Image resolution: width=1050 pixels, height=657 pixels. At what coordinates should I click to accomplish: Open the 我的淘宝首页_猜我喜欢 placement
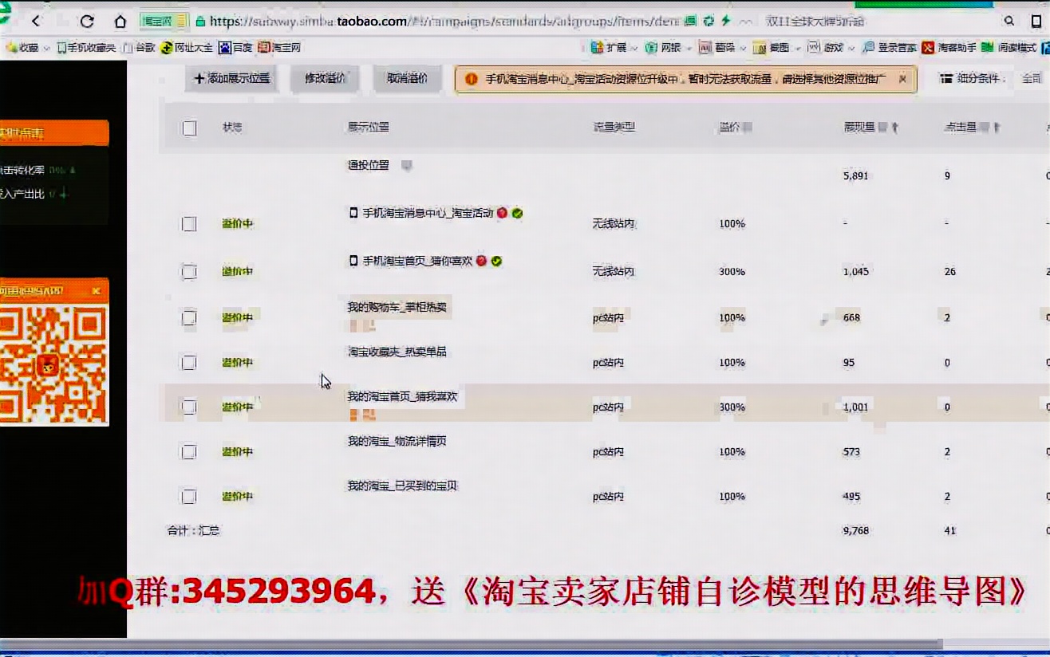[x=402, y=396]
